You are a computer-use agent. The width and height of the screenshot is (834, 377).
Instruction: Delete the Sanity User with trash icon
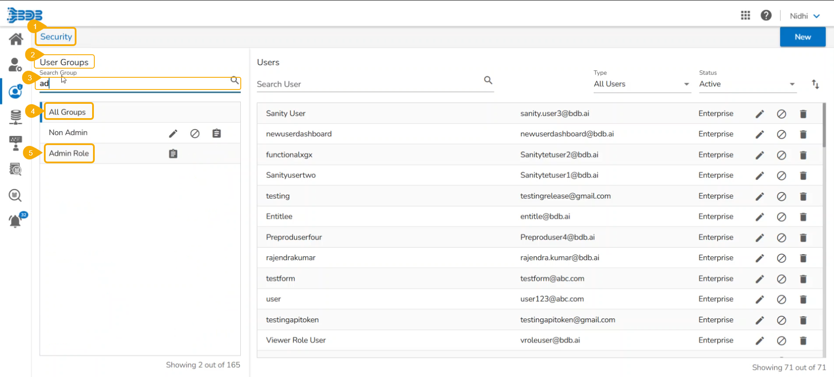point(803,114)
